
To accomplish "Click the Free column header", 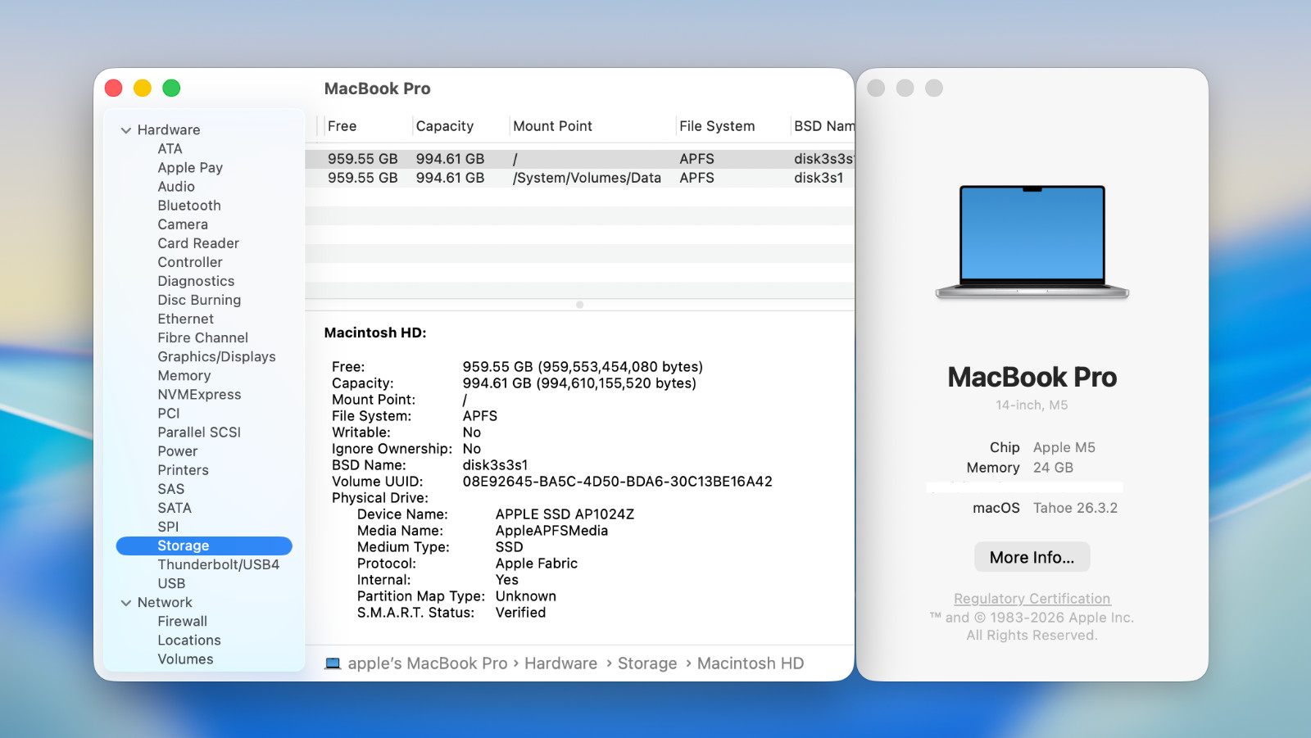I will tap(342, 126).
